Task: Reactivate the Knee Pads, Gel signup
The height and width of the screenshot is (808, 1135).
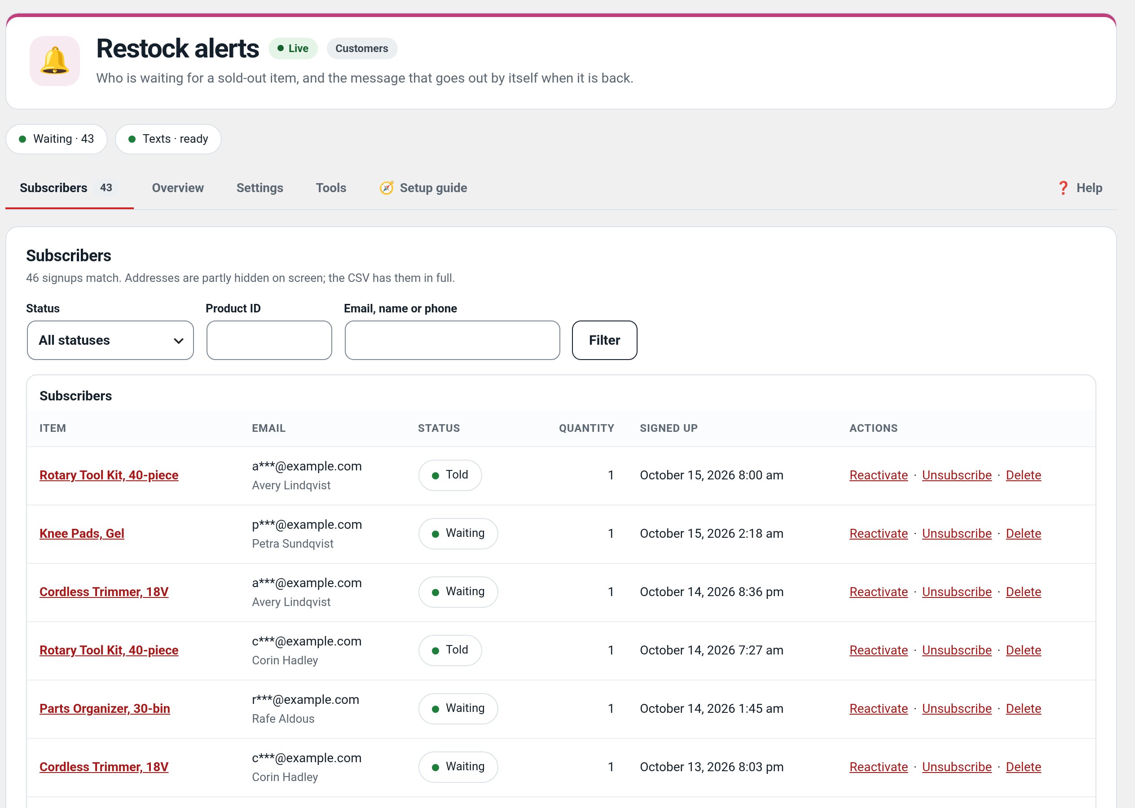Action: [x=878, y=533]
